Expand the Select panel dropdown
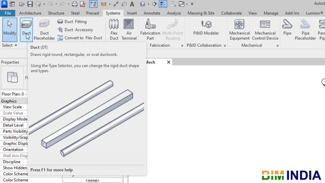 coord(10,45)
